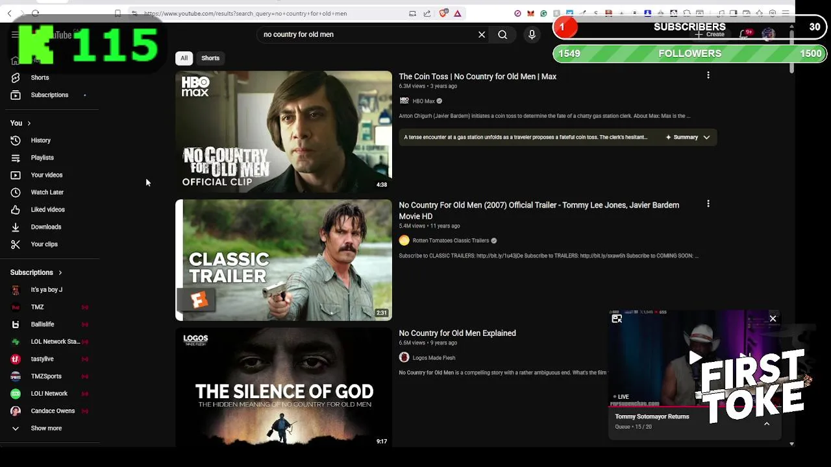Open the Rotten Tomatoes Classic Trailers channel link
Viewport: 831px width, 467px height.
click(451, 241)
